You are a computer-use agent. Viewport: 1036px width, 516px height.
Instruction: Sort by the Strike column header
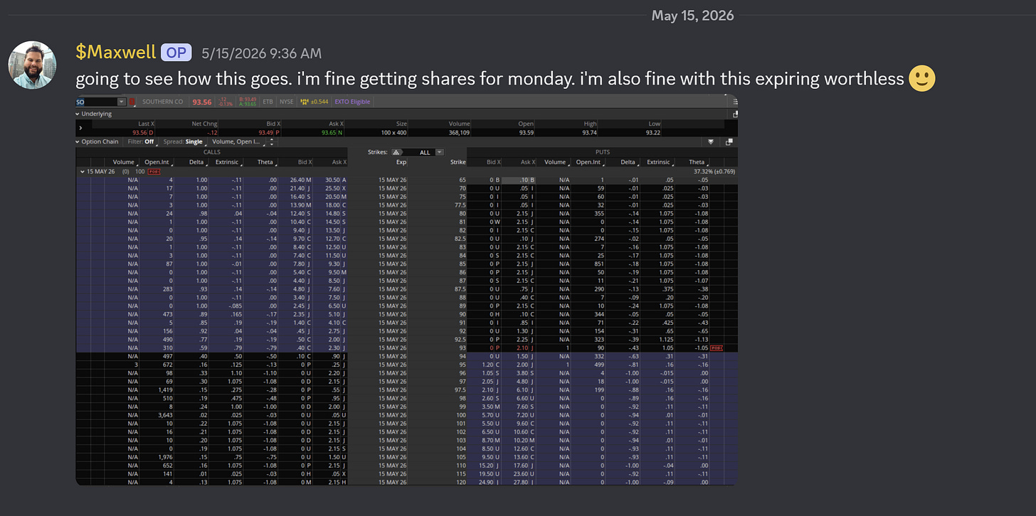[458, 162]
